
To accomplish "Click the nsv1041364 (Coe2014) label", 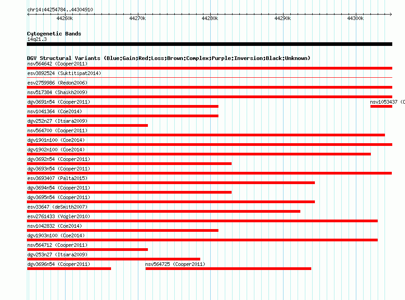I will tap(55, 111).
